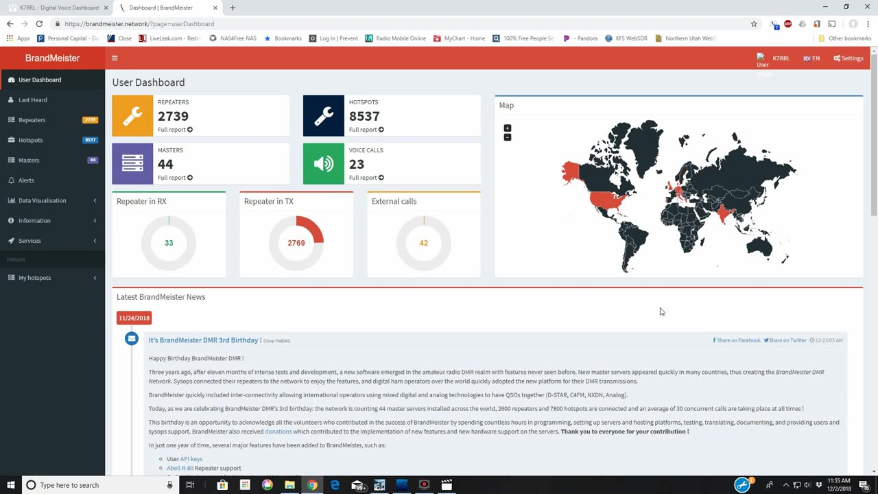878x494 pixels.
Task: Open the news title BrandMeister DMR 3rd Birthday
Action: coord(204,340)
